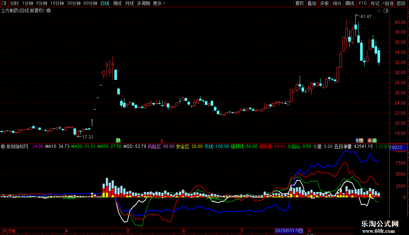Open the 画线 drawing tools
This screenshot has width=409, height=235.
(x=350, y=3)
